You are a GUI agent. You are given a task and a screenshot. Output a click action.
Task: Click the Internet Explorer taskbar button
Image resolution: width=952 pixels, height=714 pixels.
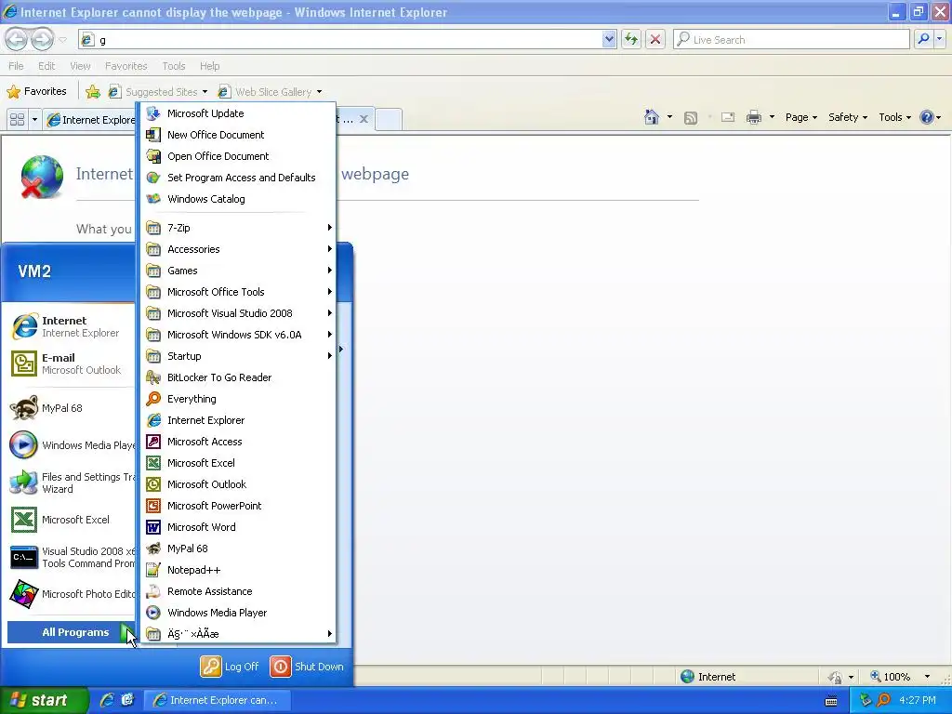[x=218, y=700]
